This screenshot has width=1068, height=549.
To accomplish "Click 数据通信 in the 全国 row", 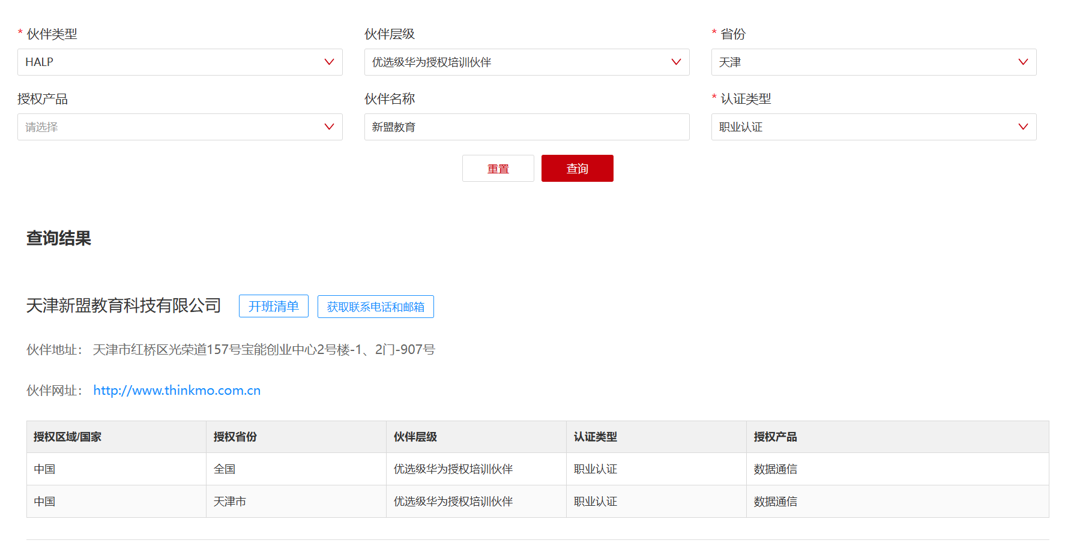I will click(775, 469).
